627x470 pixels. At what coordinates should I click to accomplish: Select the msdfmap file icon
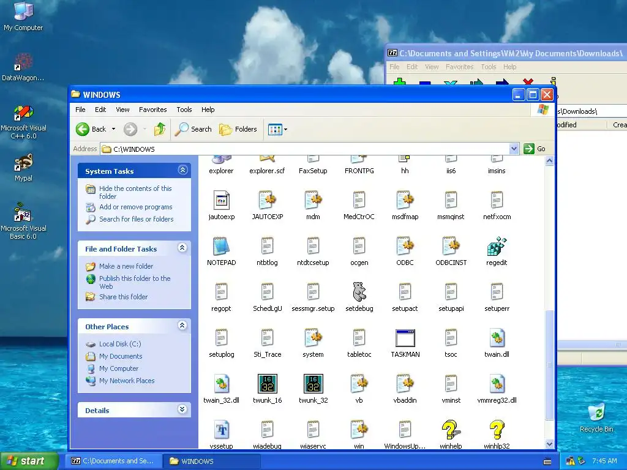click(x=405, y=200)
